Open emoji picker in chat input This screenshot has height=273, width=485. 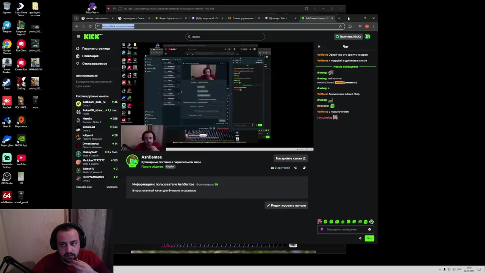coord(369,229)
